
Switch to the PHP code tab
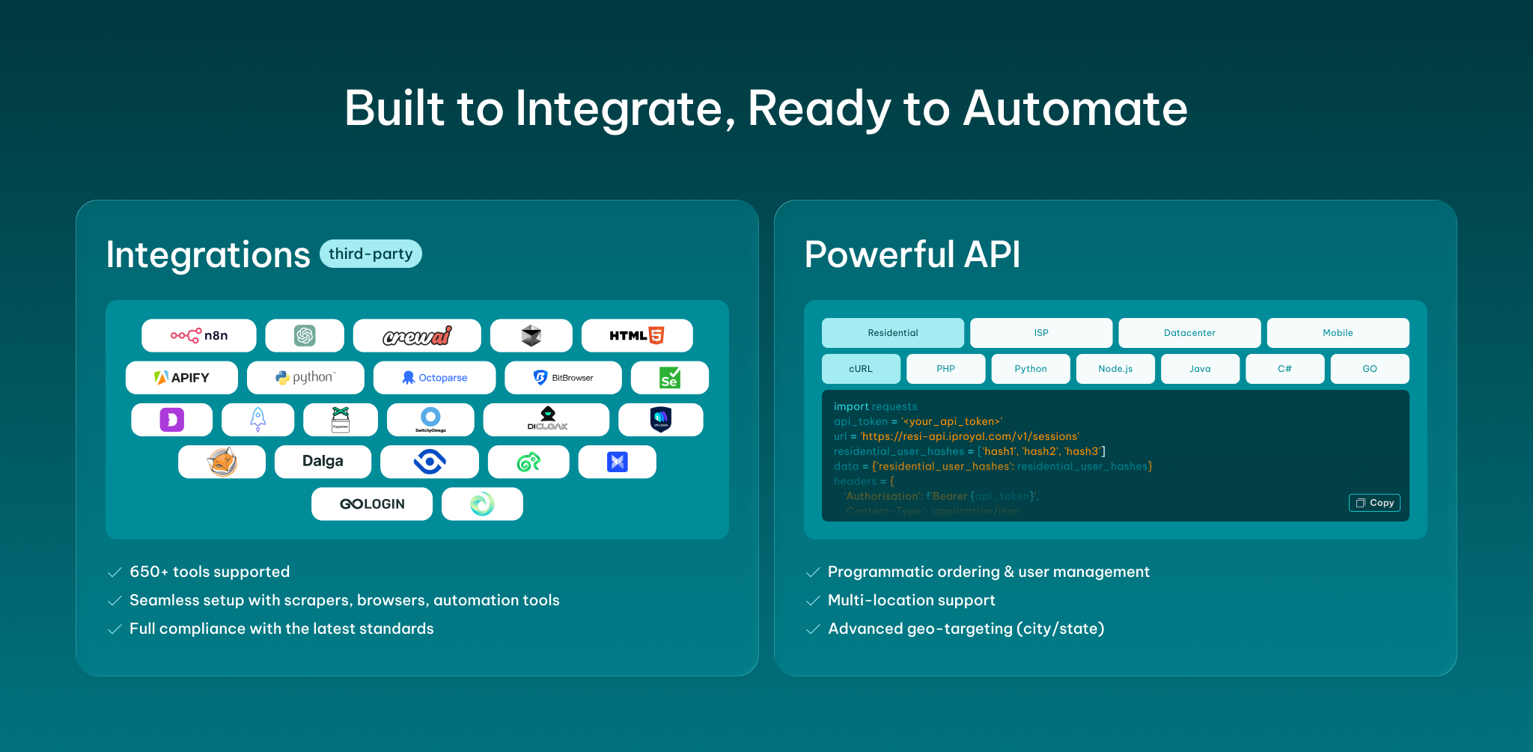(x=946, y=369)
